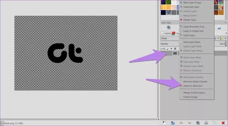Screen dimensions: 228x126
Task: Click Flatten Image menu entry
Action: click(190, 97)
